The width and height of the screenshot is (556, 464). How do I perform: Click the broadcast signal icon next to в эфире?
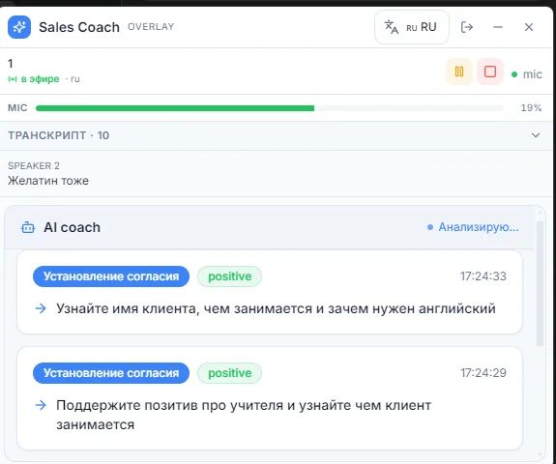click(x=13, y=79)
